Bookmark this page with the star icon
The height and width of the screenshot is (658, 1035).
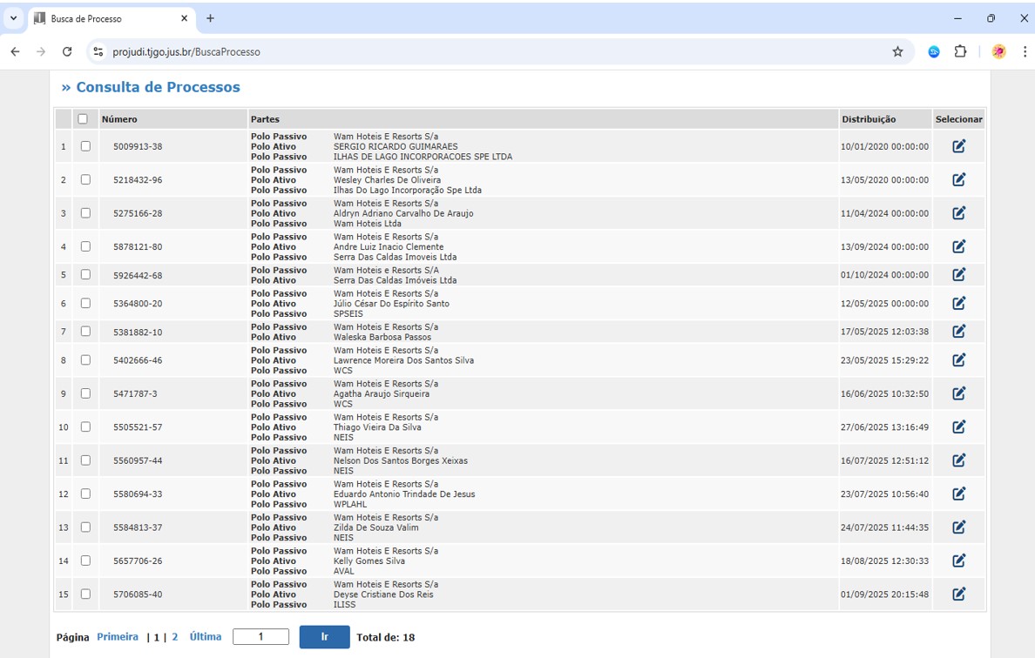pos(897,52)
